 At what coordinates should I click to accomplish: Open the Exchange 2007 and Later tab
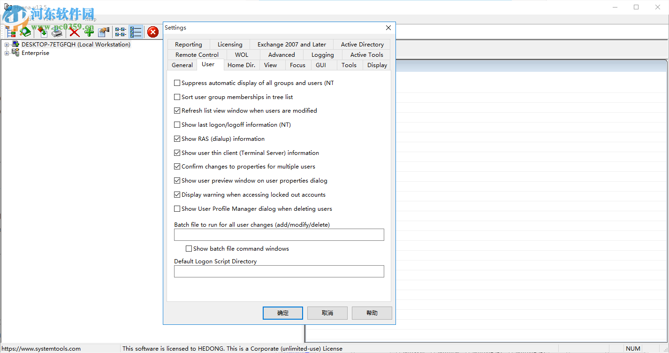tap(292, 45)
